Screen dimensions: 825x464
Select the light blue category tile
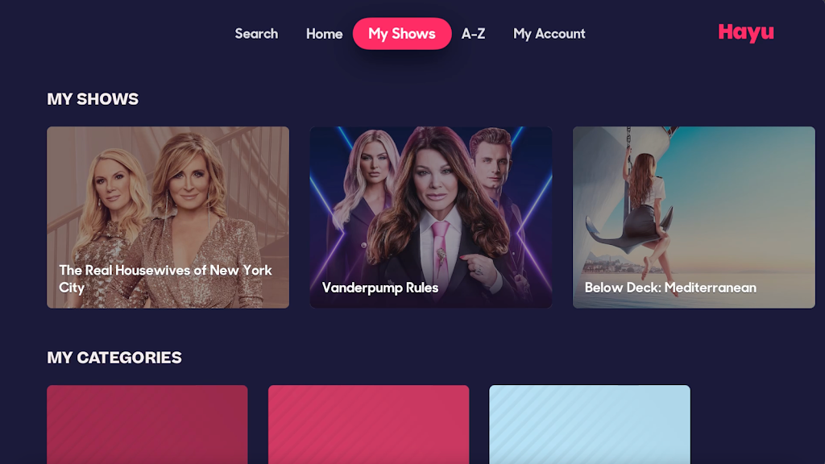(589, 425)
